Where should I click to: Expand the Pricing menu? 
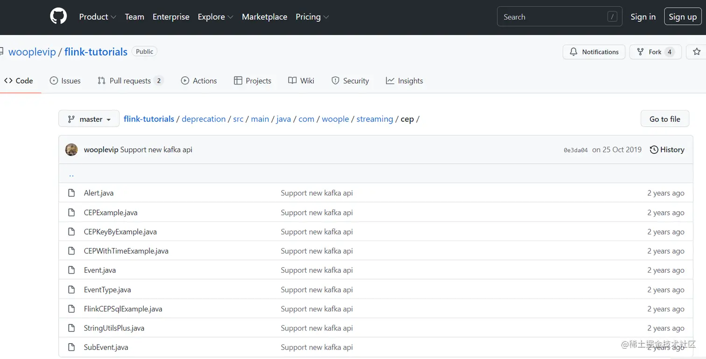point(312,17)
